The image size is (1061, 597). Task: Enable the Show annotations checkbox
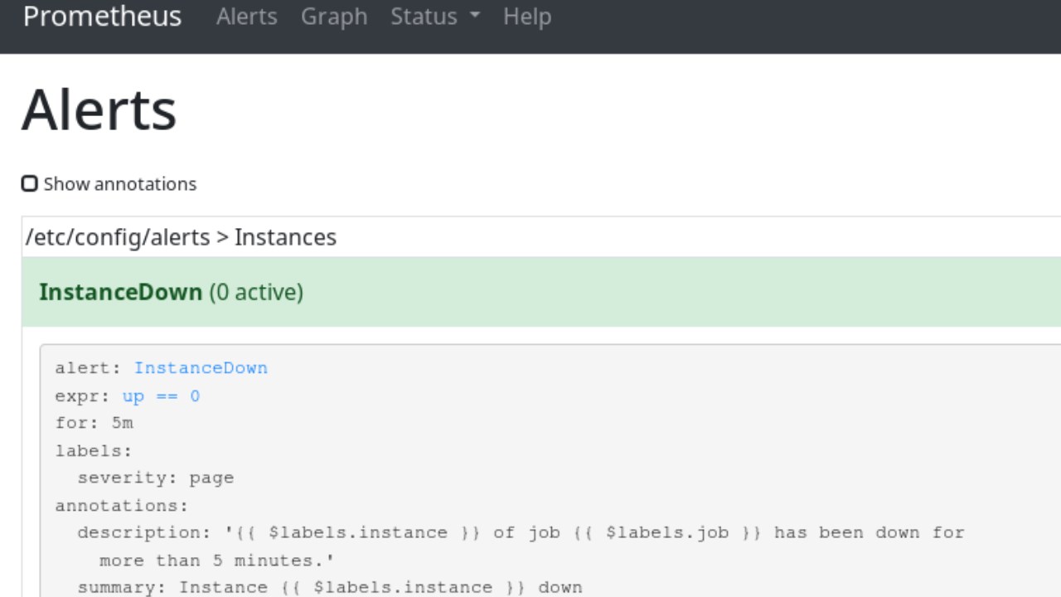coord(30,183)
